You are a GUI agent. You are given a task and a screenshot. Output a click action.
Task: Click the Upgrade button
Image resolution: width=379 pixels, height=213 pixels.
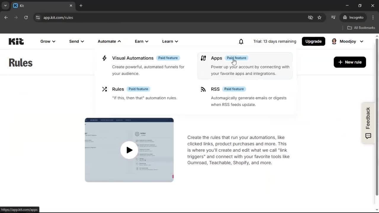(313, 41)
